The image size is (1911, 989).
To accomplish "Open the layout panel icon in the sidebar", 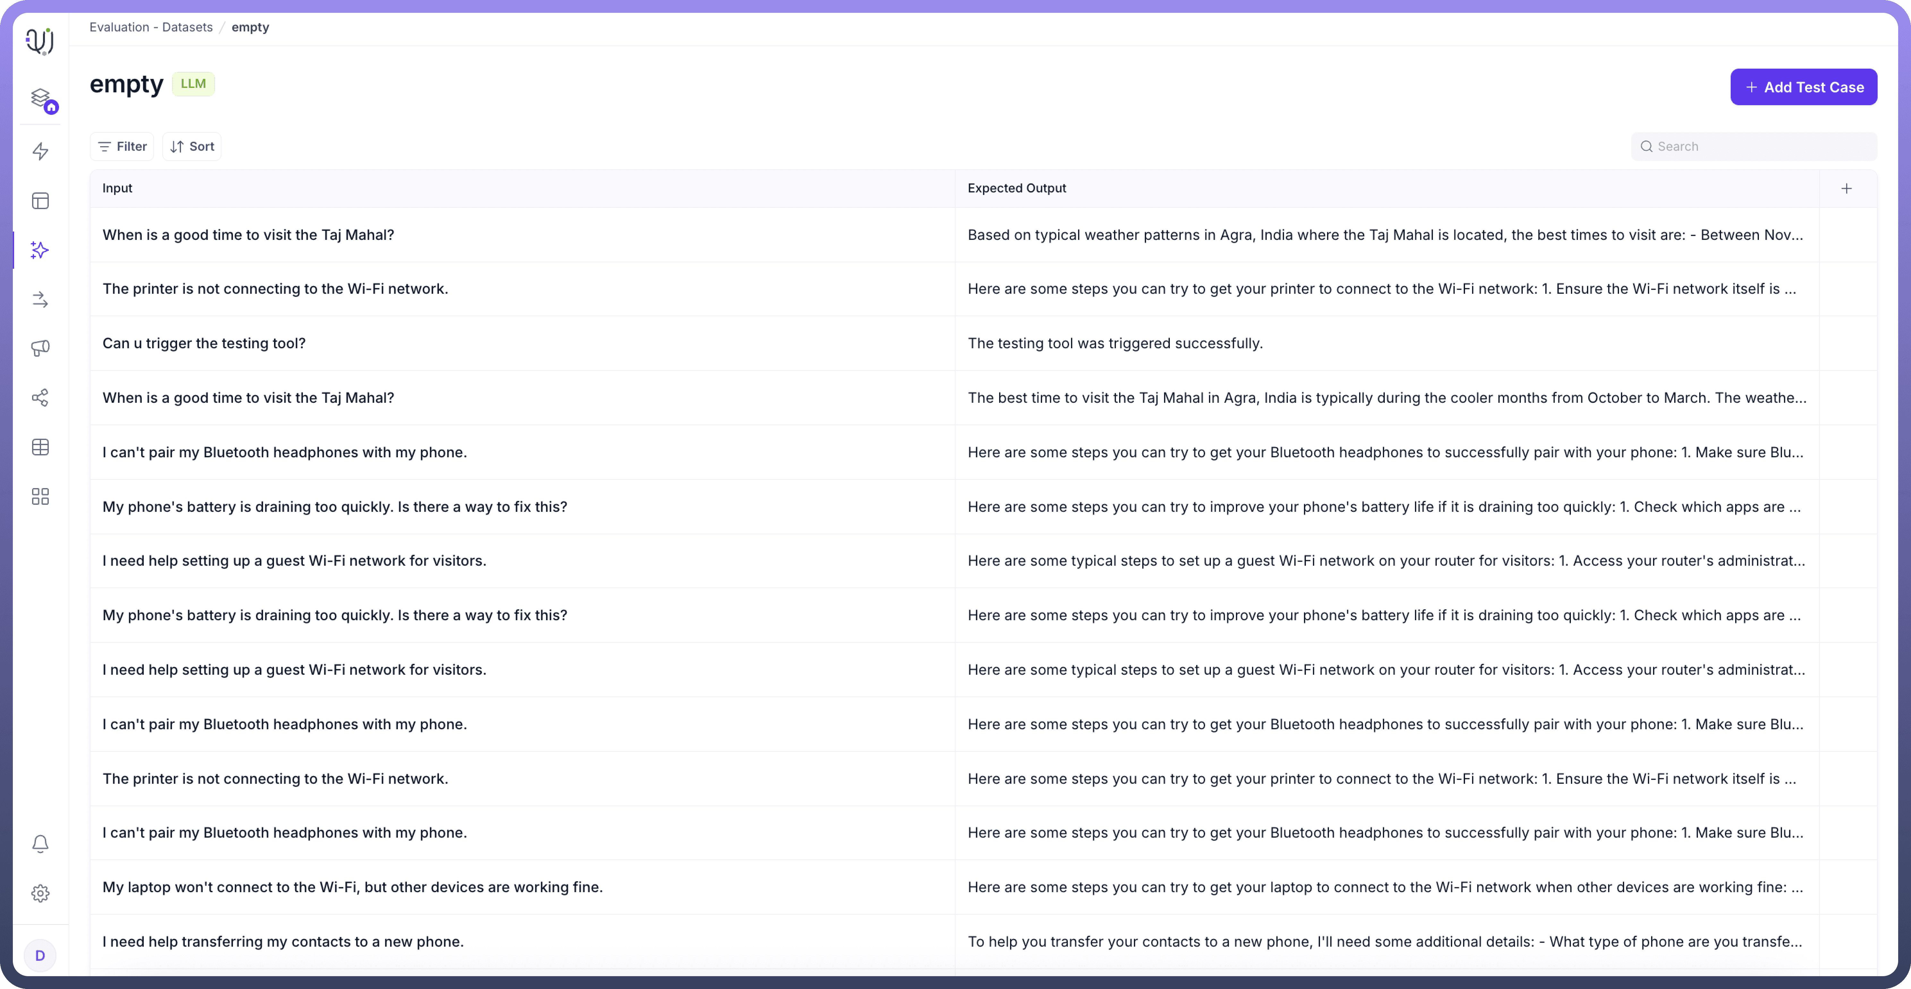I will [x=41, y=201].
